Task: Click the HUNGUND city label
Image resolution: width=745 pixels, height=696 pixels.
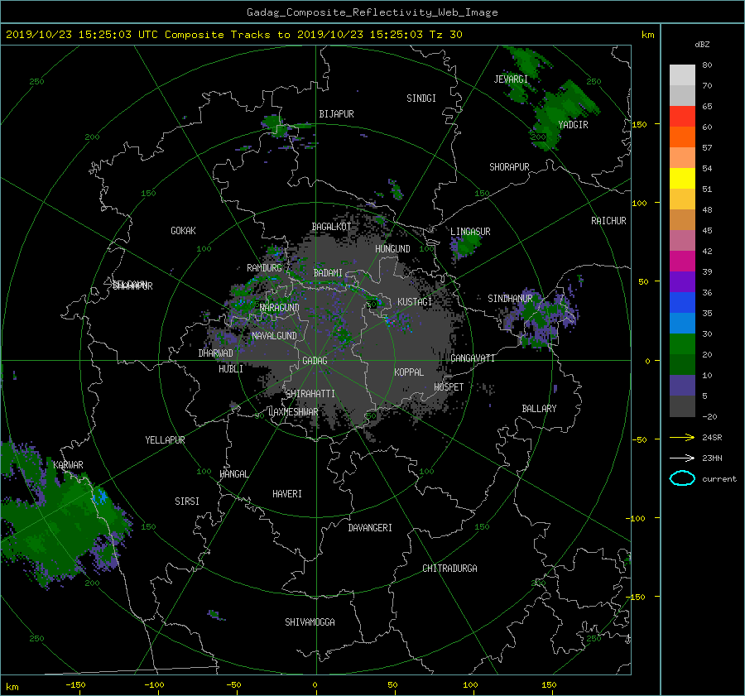Action: (x=392, y=249)
